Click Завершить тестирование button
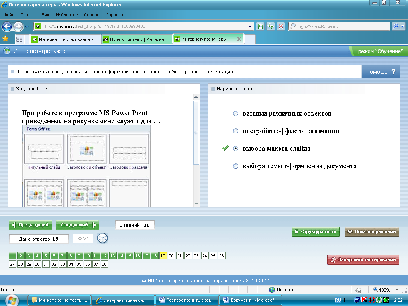Screen dimensions: 408x306 [x=363, y=259]
